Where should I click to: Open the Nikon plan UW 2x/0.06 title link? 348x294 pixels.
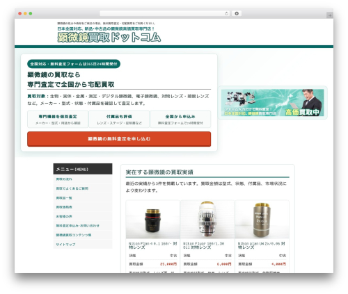point(262,245)
